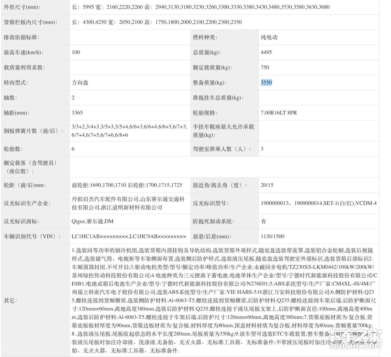Click the 外形尺寸(mm) row label
391x357 pixels.
22,7
